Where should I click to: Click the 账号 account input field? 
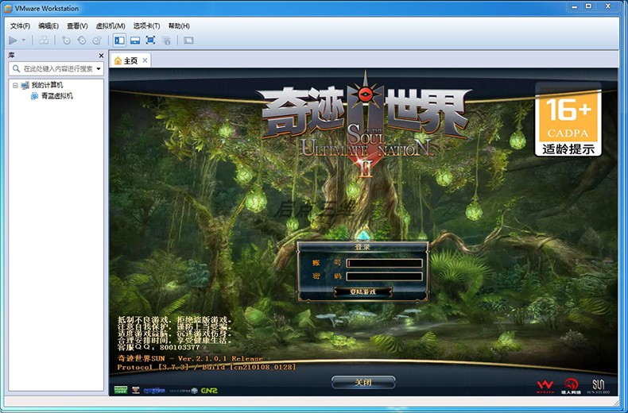coord(384,263)
